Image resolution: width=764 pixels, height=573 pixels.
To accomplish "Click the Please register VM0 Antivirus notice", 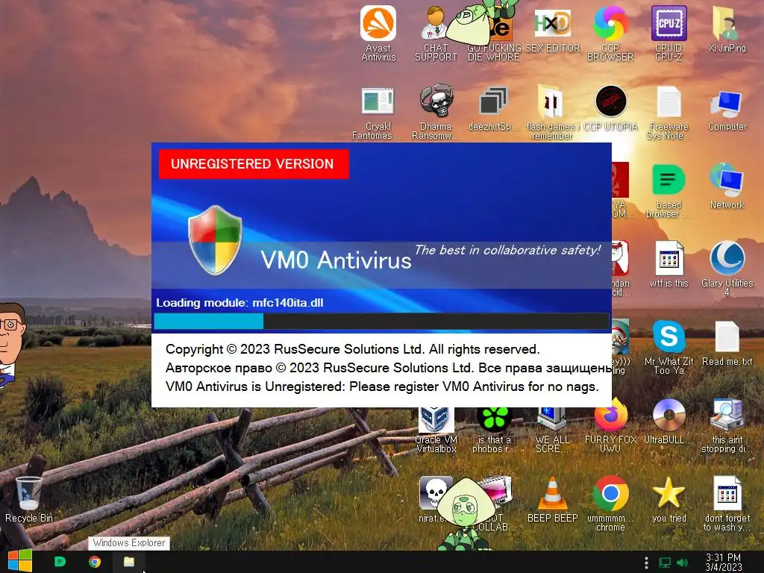I will tap(382, 386).
